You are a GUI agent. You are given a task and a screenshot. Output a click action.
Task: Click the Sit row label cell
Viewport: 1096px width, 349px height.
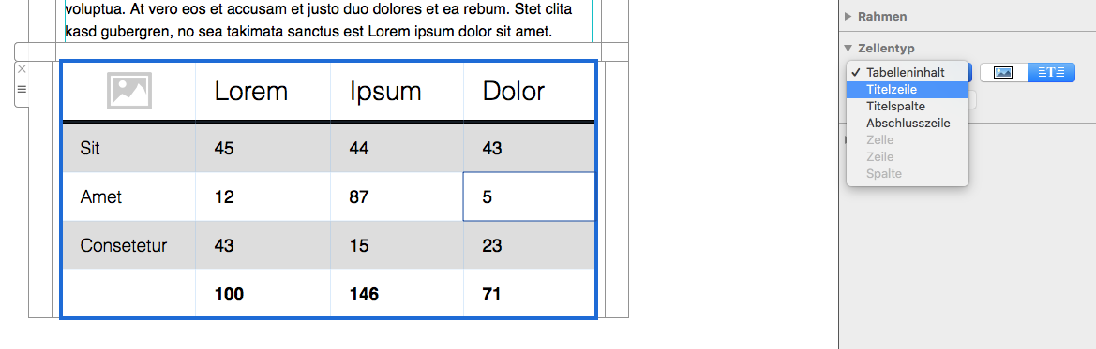(129, 148)
